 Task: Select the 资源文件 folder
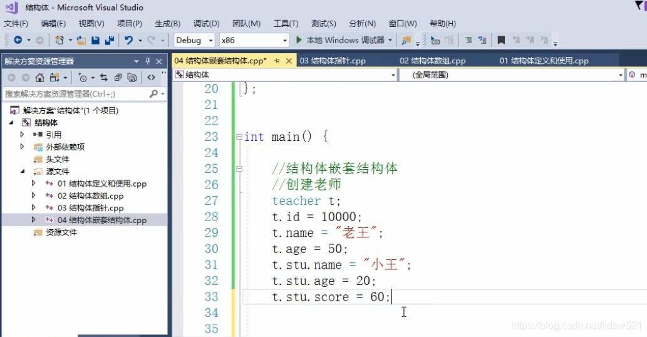point(61,232)
